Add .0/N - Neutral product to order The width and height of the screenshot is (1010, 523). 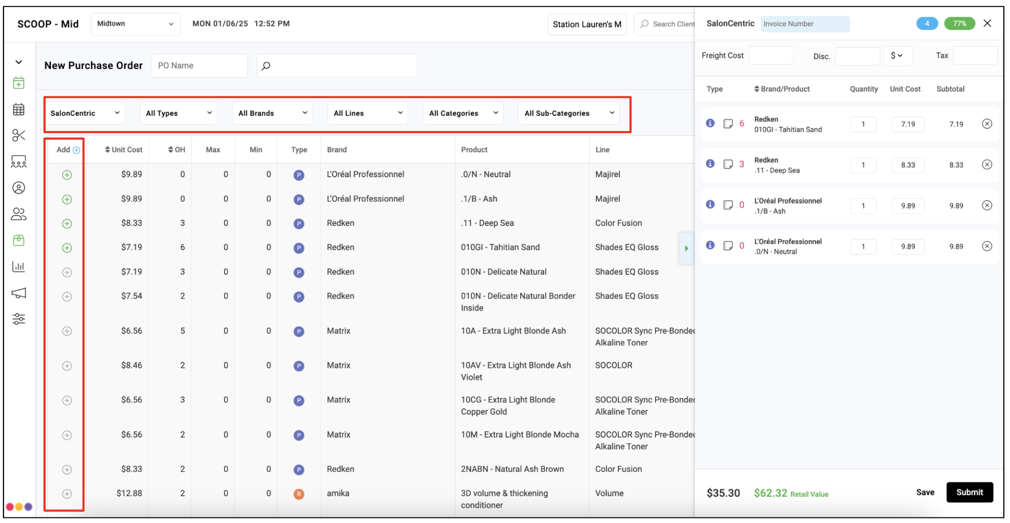pos(67,175)
